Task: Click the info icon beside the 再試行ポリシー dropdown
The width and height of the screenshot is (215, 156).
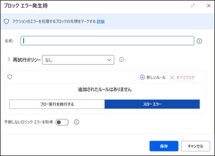Action: click(x=122, y=60)
